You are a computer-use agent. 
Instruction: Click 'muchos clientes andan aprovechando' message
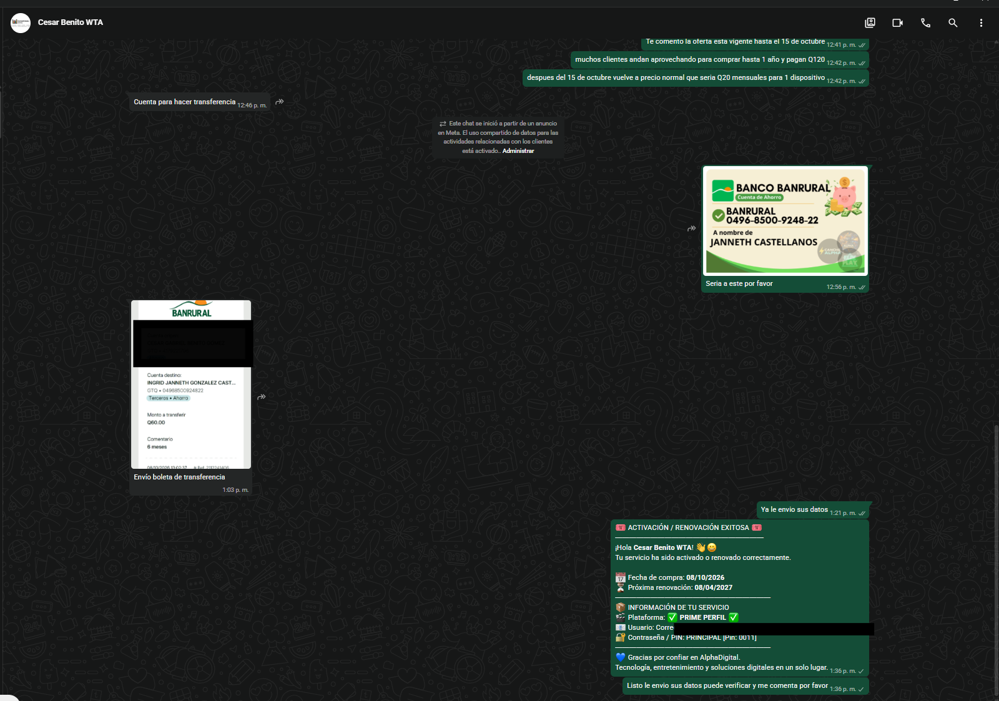point(700,59)
